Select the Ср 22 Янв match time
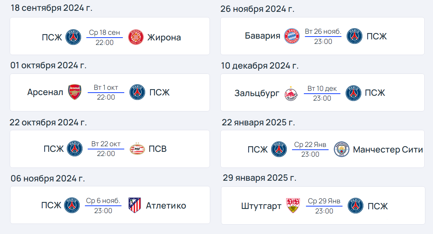This screenshot has width=433, height=234. tap(310, 149)
